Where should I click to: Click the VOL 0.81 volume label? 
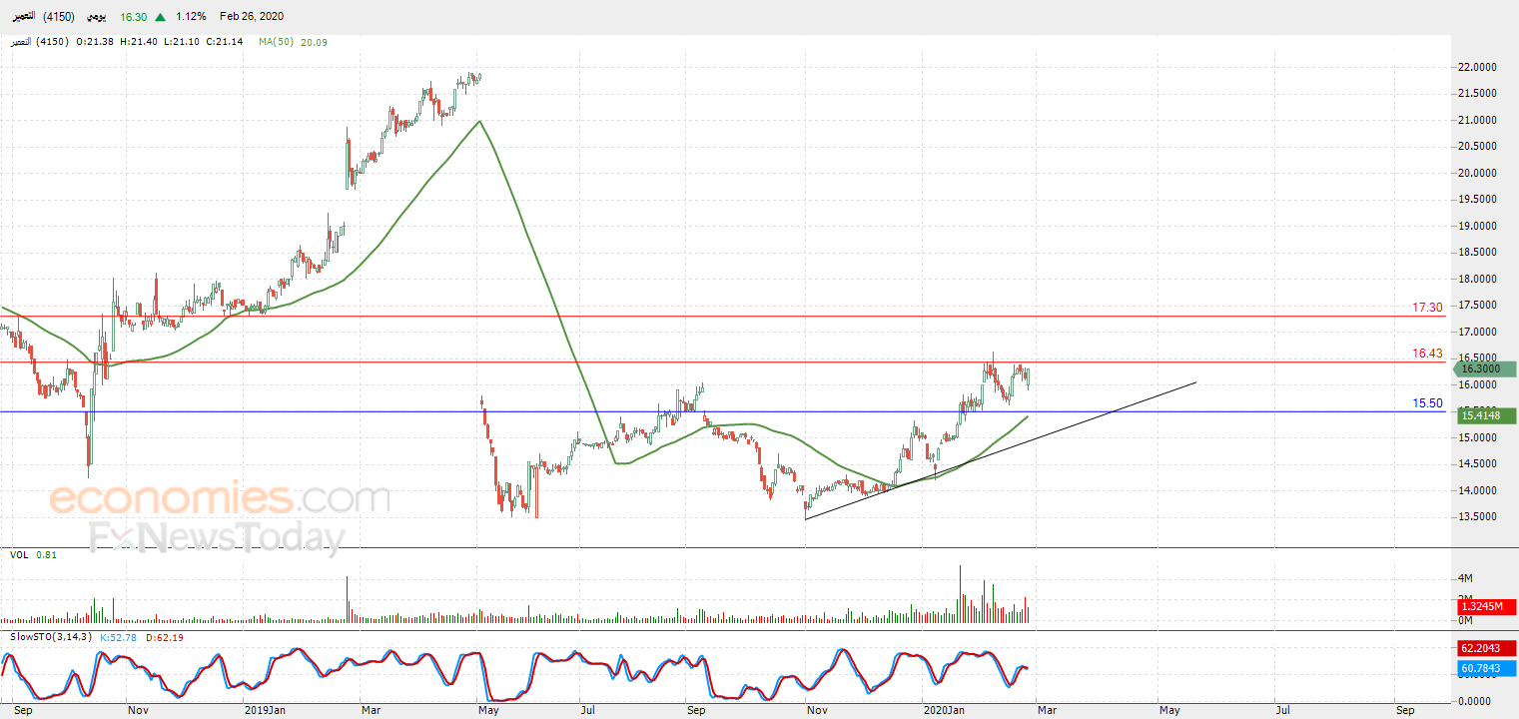tap(33, 554)
